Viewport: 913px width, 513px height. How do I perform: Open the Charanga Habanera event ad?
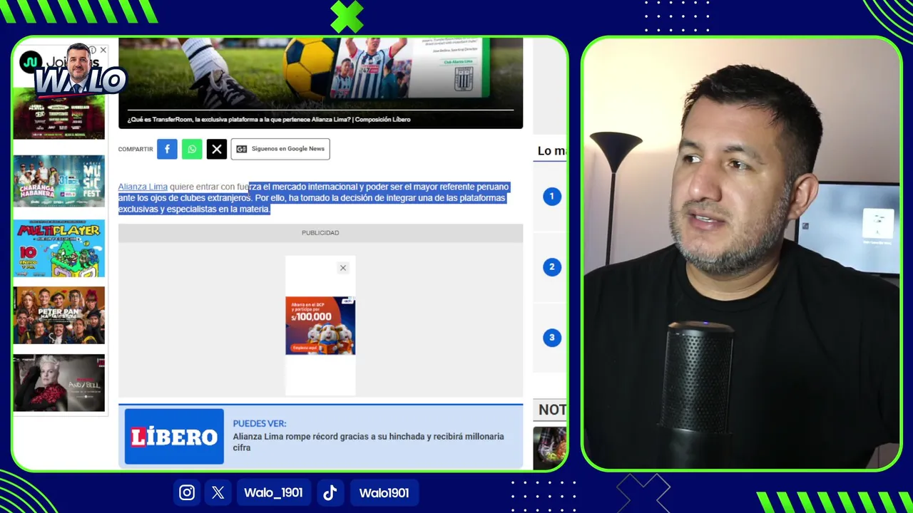pos(58,181)
